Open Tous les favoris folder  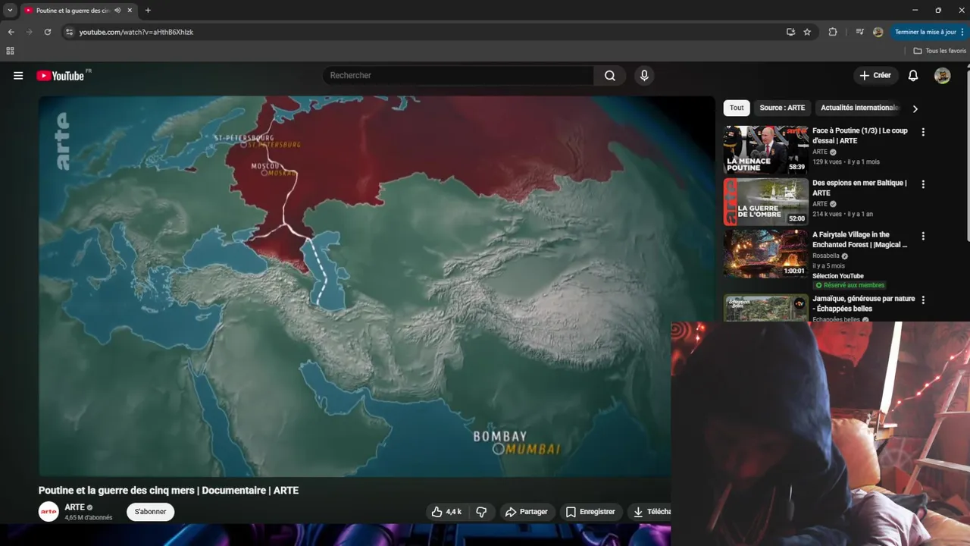point(940,51)
